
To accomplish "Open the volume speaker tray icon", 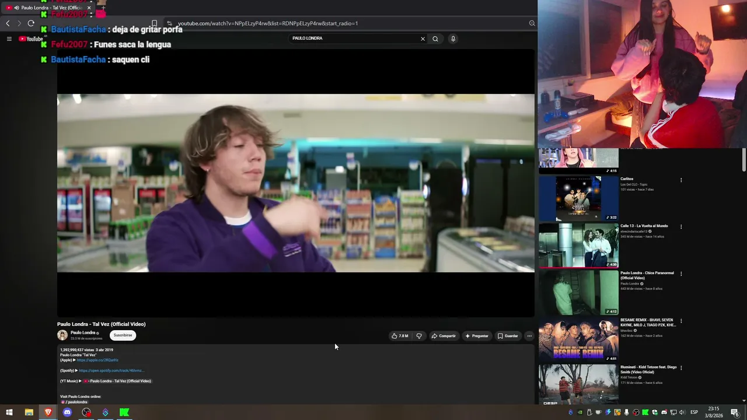I will tap(682, 412).
